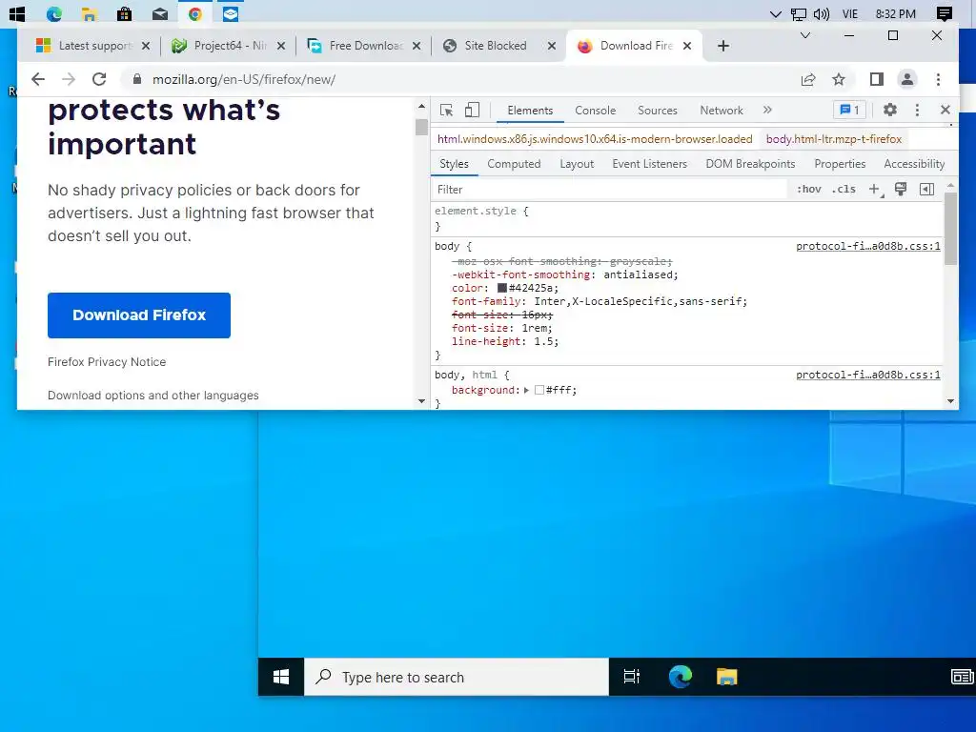Toggle device toolbar in DevTools

[473, 111]
